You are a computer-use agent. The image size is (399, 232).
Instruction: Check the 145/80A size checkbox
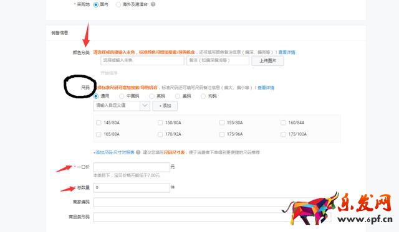99,123
